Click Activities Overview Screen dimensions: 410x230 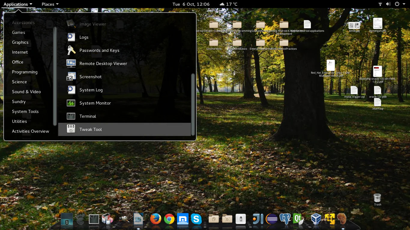(30, 131)
